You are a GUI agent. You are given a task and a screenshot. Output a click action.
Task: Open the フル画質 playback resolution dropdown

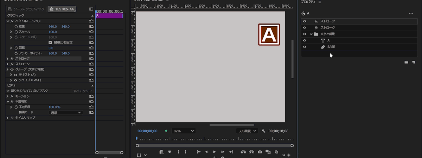(x=247, y=131)
